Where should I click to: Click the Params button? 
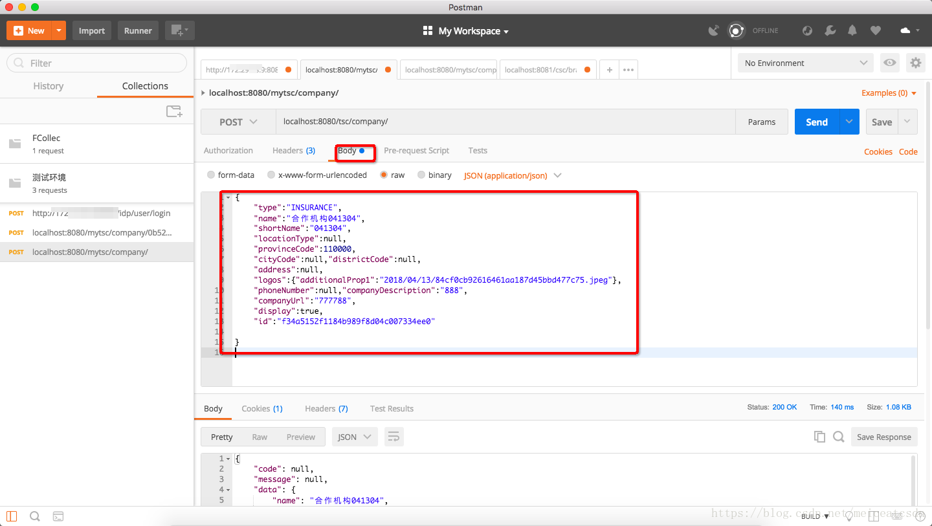762,122
